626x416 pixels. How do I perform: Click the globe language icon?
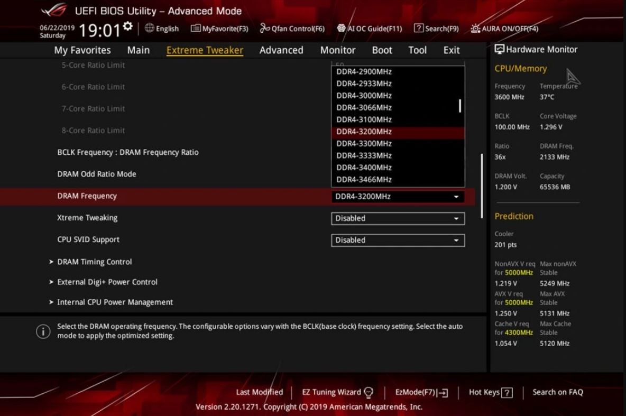tap(149, 28)
